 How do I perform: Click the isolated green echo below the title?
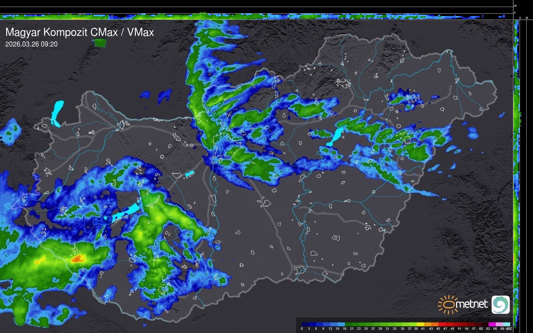(x=100, y=43)
